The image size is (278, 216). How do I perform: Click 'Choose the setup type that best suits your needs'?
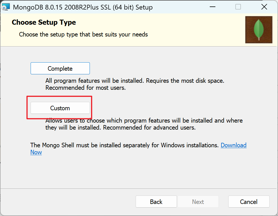[83, 35]
